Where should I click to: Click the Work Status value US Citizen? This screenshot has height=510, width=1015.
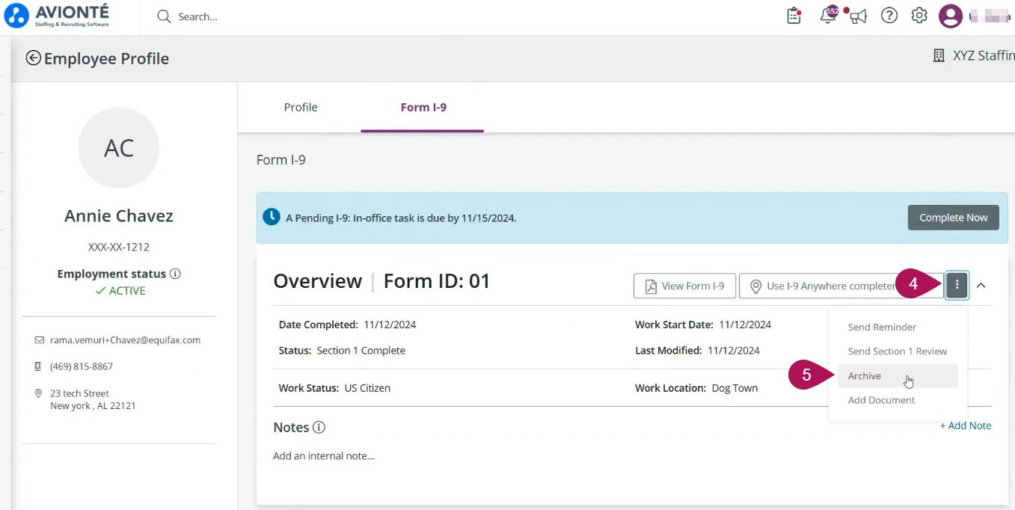[367, 388]
